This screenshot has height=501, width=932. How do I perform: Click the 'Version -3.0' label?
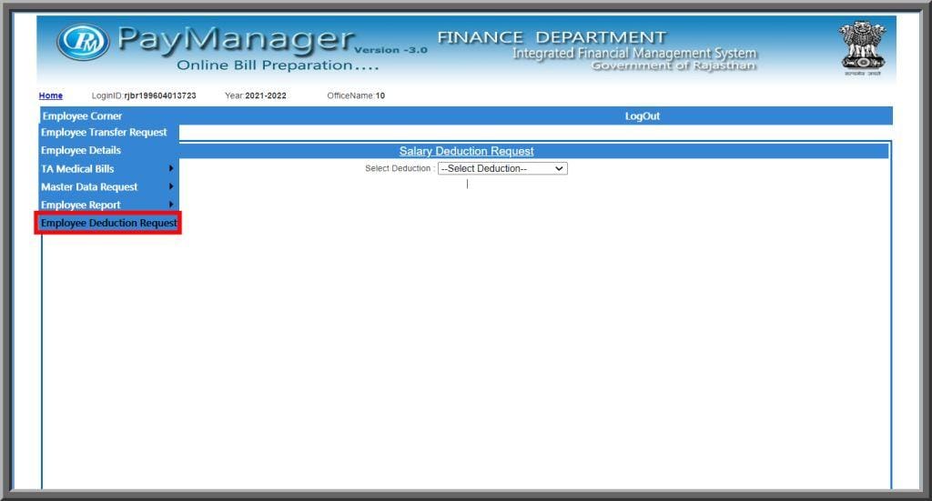point(391,50)
